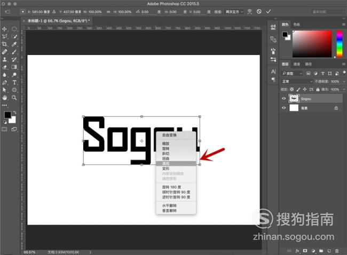Viewport: 347px width, 255px height.
Task: Select the Horizontal Type tool
Action: 14,83
